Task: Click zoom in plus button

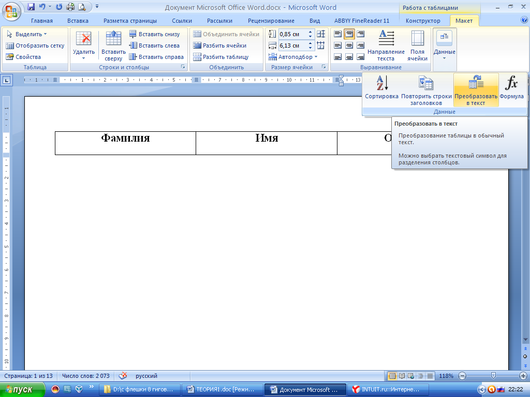Action: (523, 376)
